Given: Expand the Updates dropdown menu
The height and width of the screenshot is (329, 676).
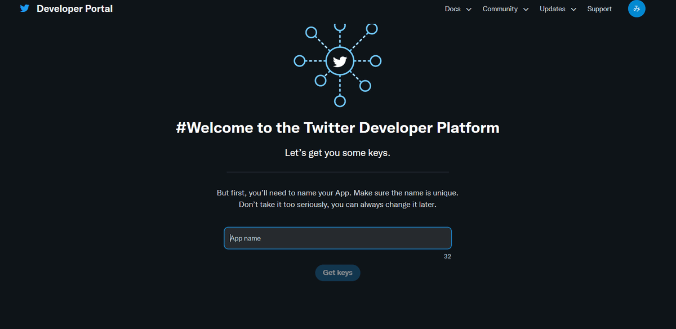Looking at the screenshot, I should 558,9.
